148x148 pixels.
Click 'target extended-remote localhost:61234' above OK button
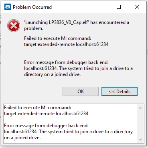tap(66, 44)
